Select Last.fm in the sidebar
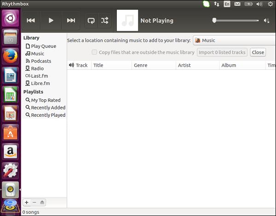The height and width of the screenshot is (216, 276). click(39, 76)
